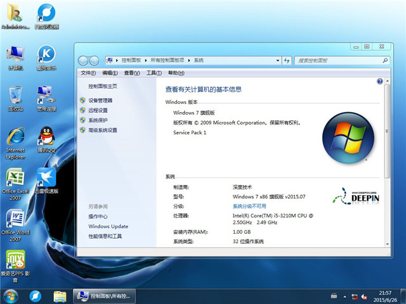
Task: Open the Kugou Music (酷狗音乐) shortcut
Action: point(46,58)
